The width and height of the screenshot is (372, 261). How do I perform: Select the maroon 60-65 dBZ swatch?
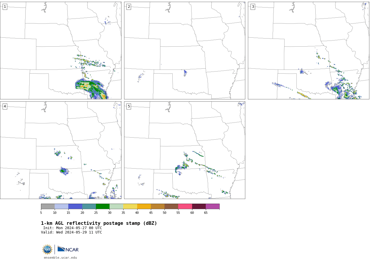tap(199, 206)
